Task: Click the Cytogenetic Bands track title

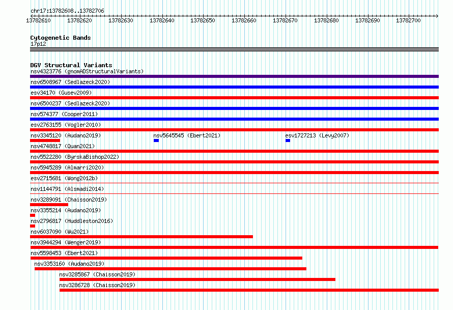Action: [x=61, y=38]
